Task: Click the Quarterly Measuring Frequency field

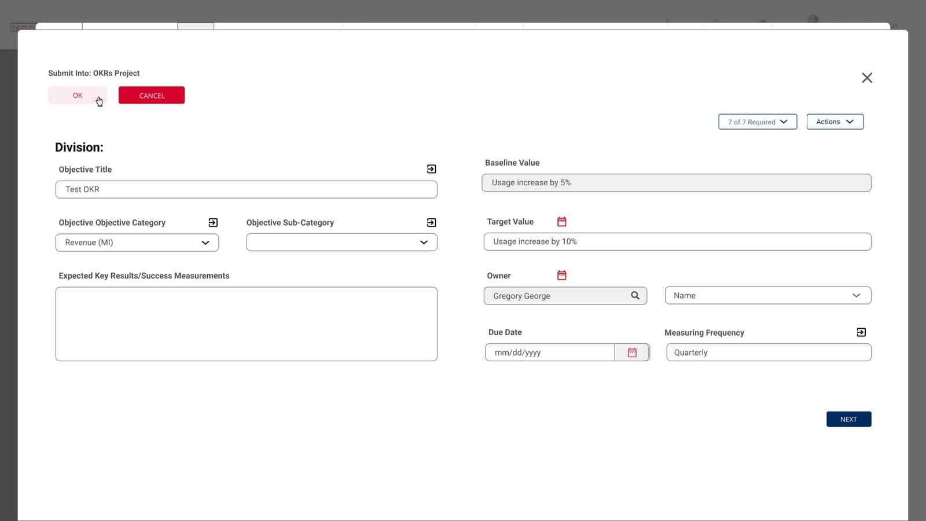Action: (x=769, y=353)
